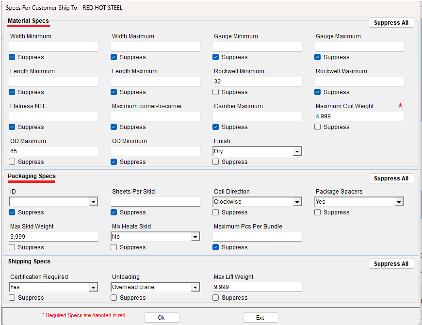The image size is (422, 325).
Task: Click Maximum Coil Weight field showing 4,999
Action: 359,116
